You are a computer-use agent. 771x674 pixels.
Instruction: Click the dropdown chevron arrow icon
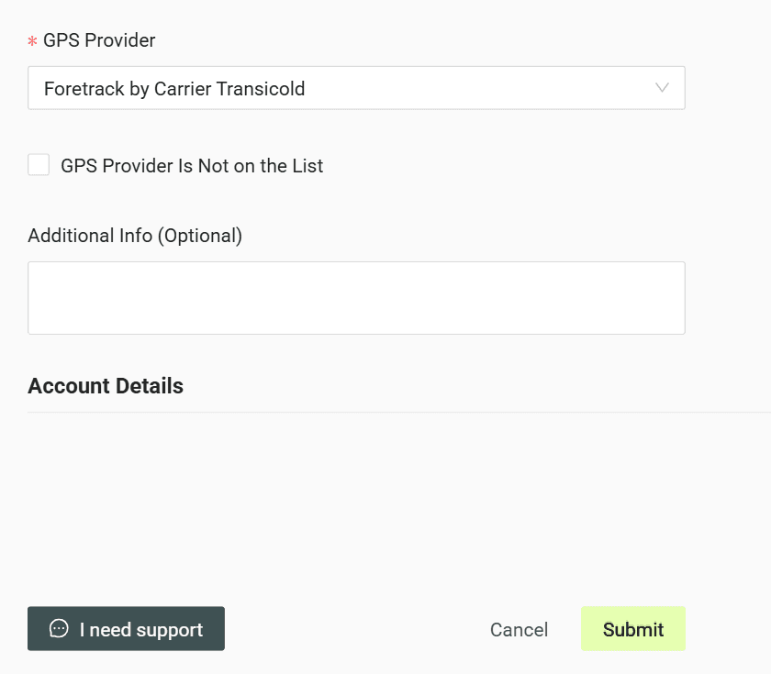662,88
